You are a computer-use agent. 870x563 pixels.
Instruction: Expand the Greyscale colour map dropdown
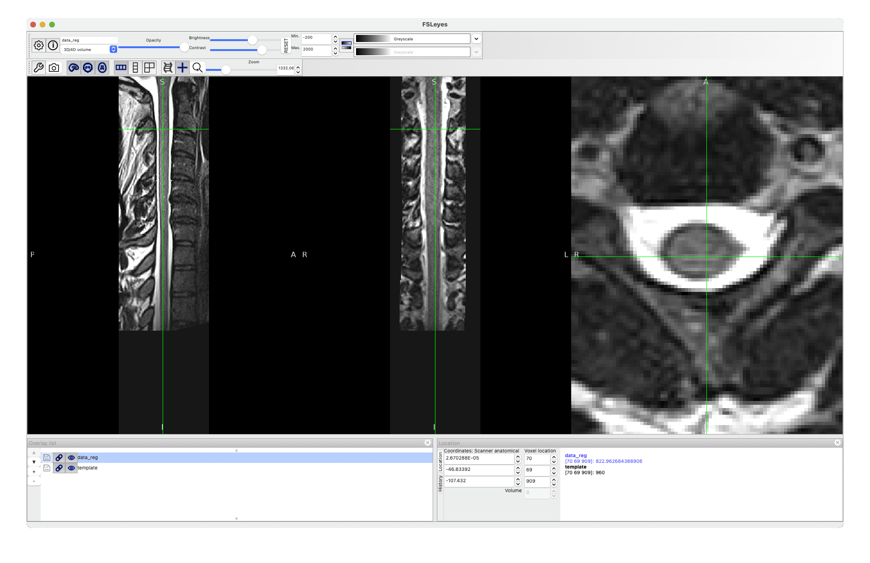coord(476,39)
